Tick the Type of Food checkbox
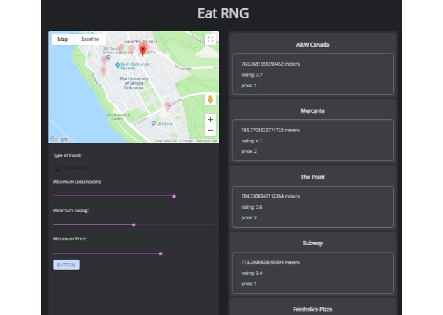Image resolution: width=443 pixels, height=315 pixels. click(59, 168)
